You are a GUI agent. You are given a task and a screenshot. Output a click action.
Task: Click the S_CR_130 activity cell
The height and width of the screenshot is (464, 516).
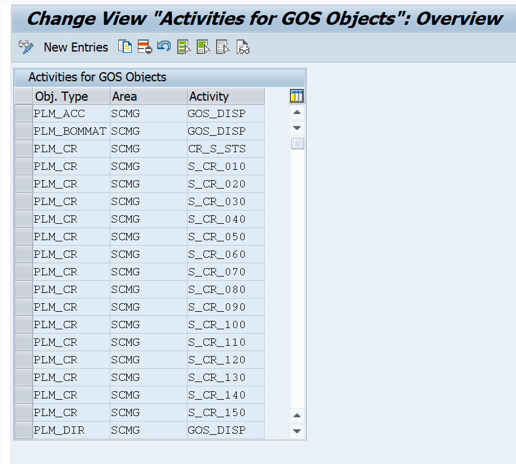pyautogui.click(x=226, y=377)
